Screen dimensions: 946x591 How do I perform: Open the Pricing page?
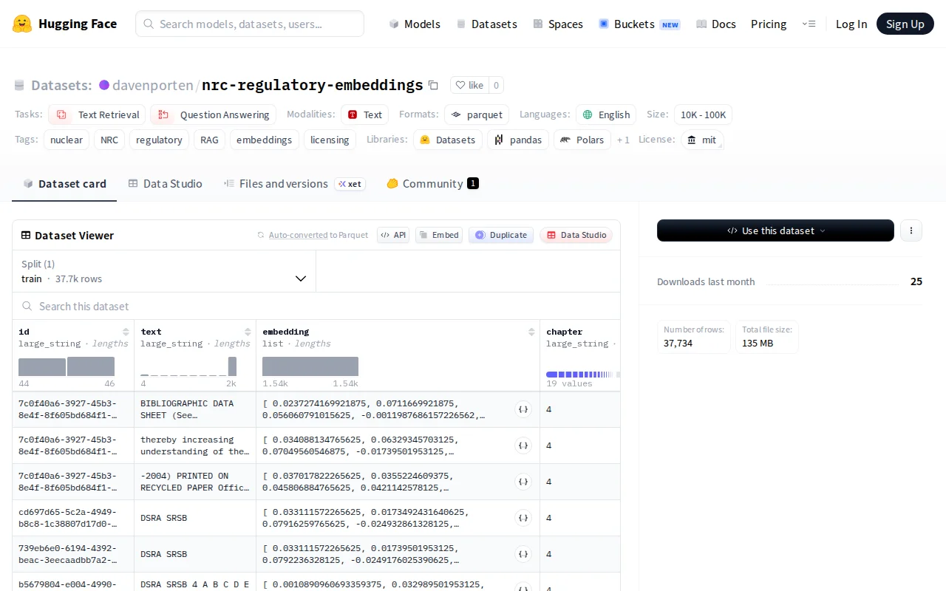(x=769, y=24)
